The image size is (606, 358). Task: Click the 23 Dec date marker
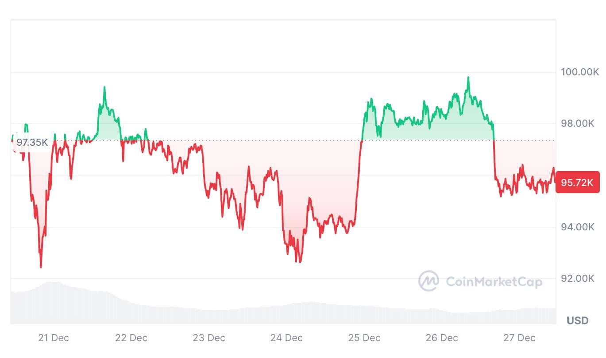[209, 338]
